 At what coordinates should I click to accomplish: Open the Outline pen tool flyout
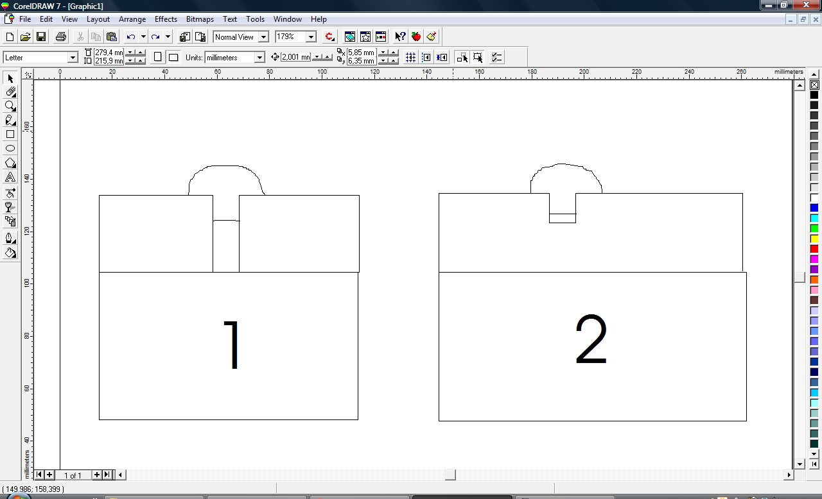(x=10, y=238)
